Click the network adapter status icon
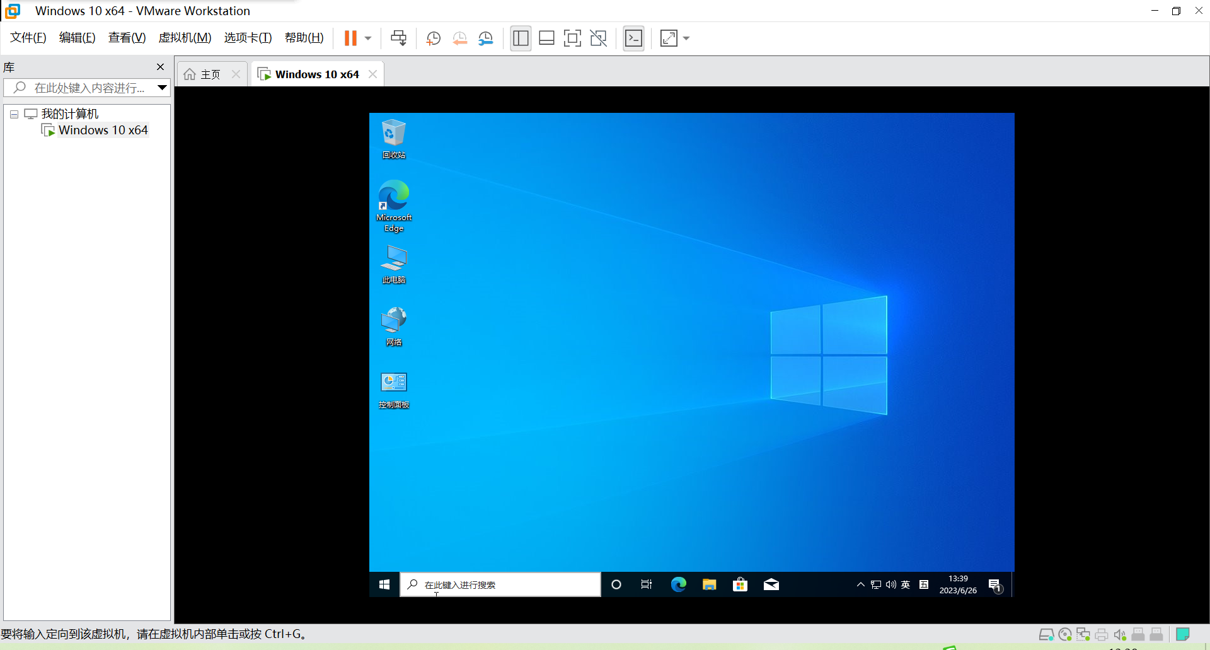 click(x=1083, y=634)
